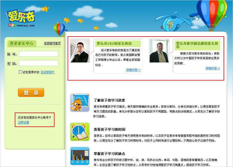The height and width of the screenshot is (167, 233).
Task: Click the mascot chalkboard icon for 了解孩子的学习进度
Action: tap(80, 103)
